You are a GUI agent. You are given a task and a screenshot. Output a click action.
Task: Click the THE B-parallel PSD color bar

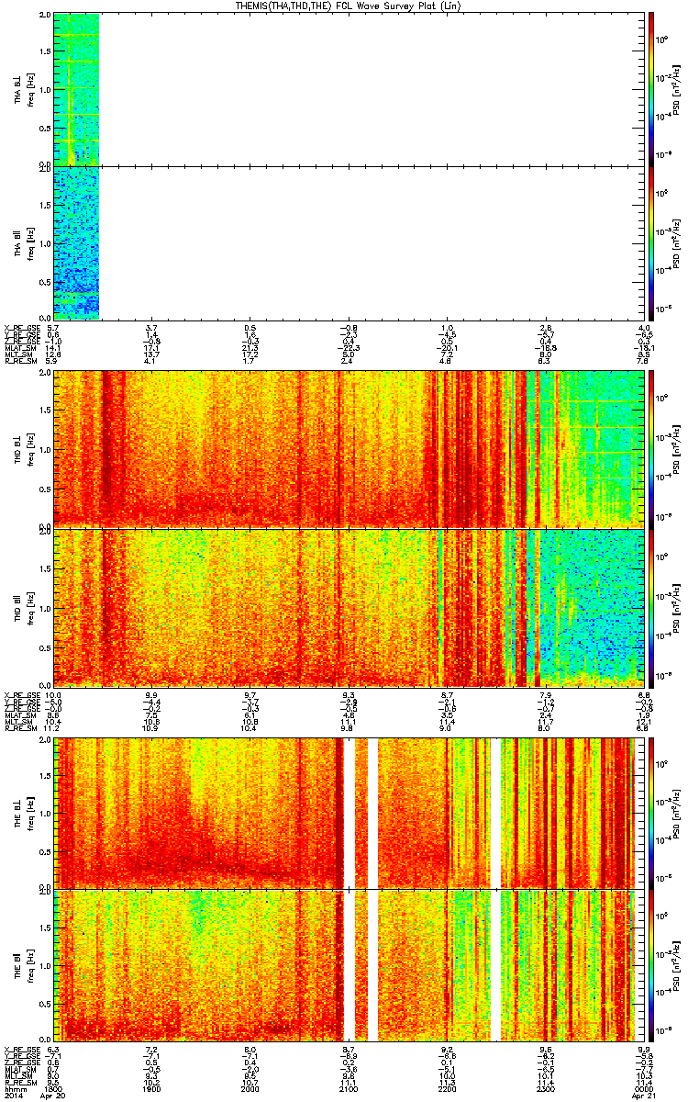point(651,965)
